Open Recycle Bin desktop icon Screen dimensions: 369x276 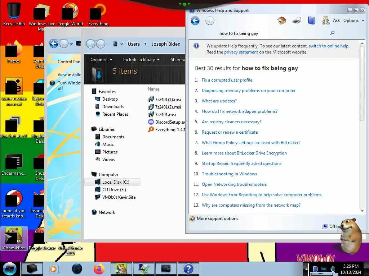[x=14, y=14]
